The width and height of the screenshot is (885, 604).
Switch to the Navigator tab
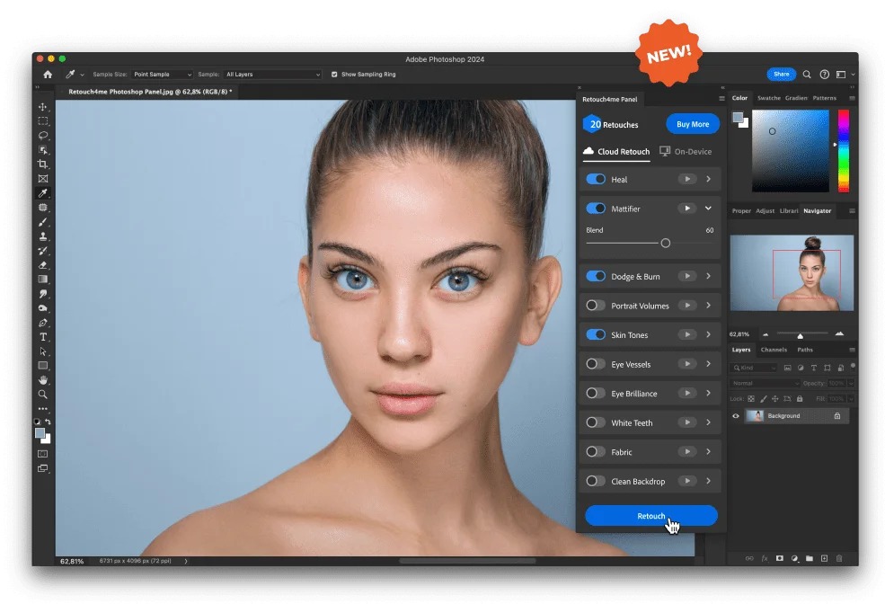pyautogui.click(x=818, y=210)
